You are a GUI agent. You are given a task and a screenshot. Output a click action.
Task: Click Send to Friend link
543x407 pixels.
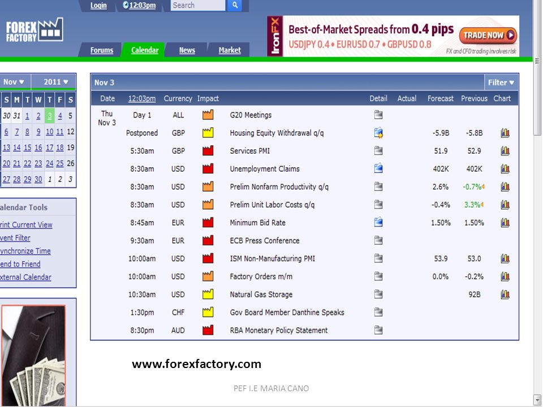(20, 264)
